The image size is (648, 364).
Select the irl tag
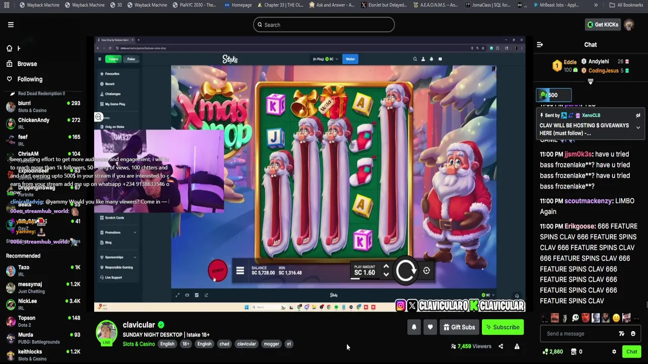click(289, 344)
